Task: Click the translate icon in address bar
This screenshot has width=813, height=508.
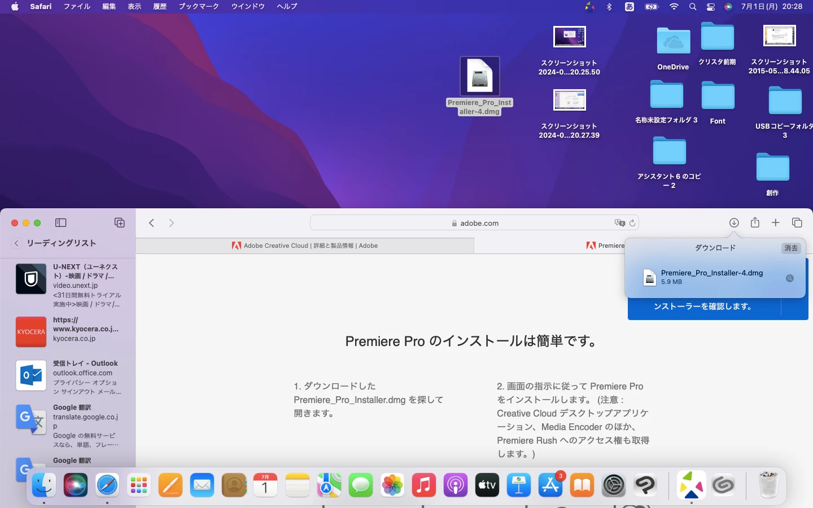Action: 619,223
